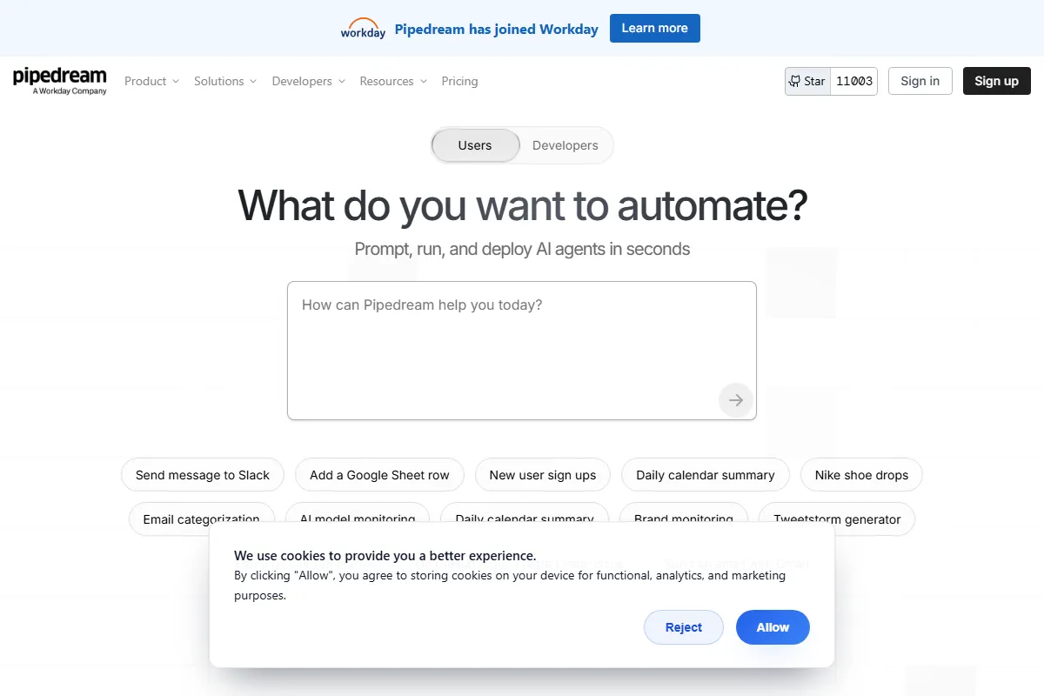Open the Solutions dropdown menu
This screenshot has height=696, width=1044.
(225, 81)
